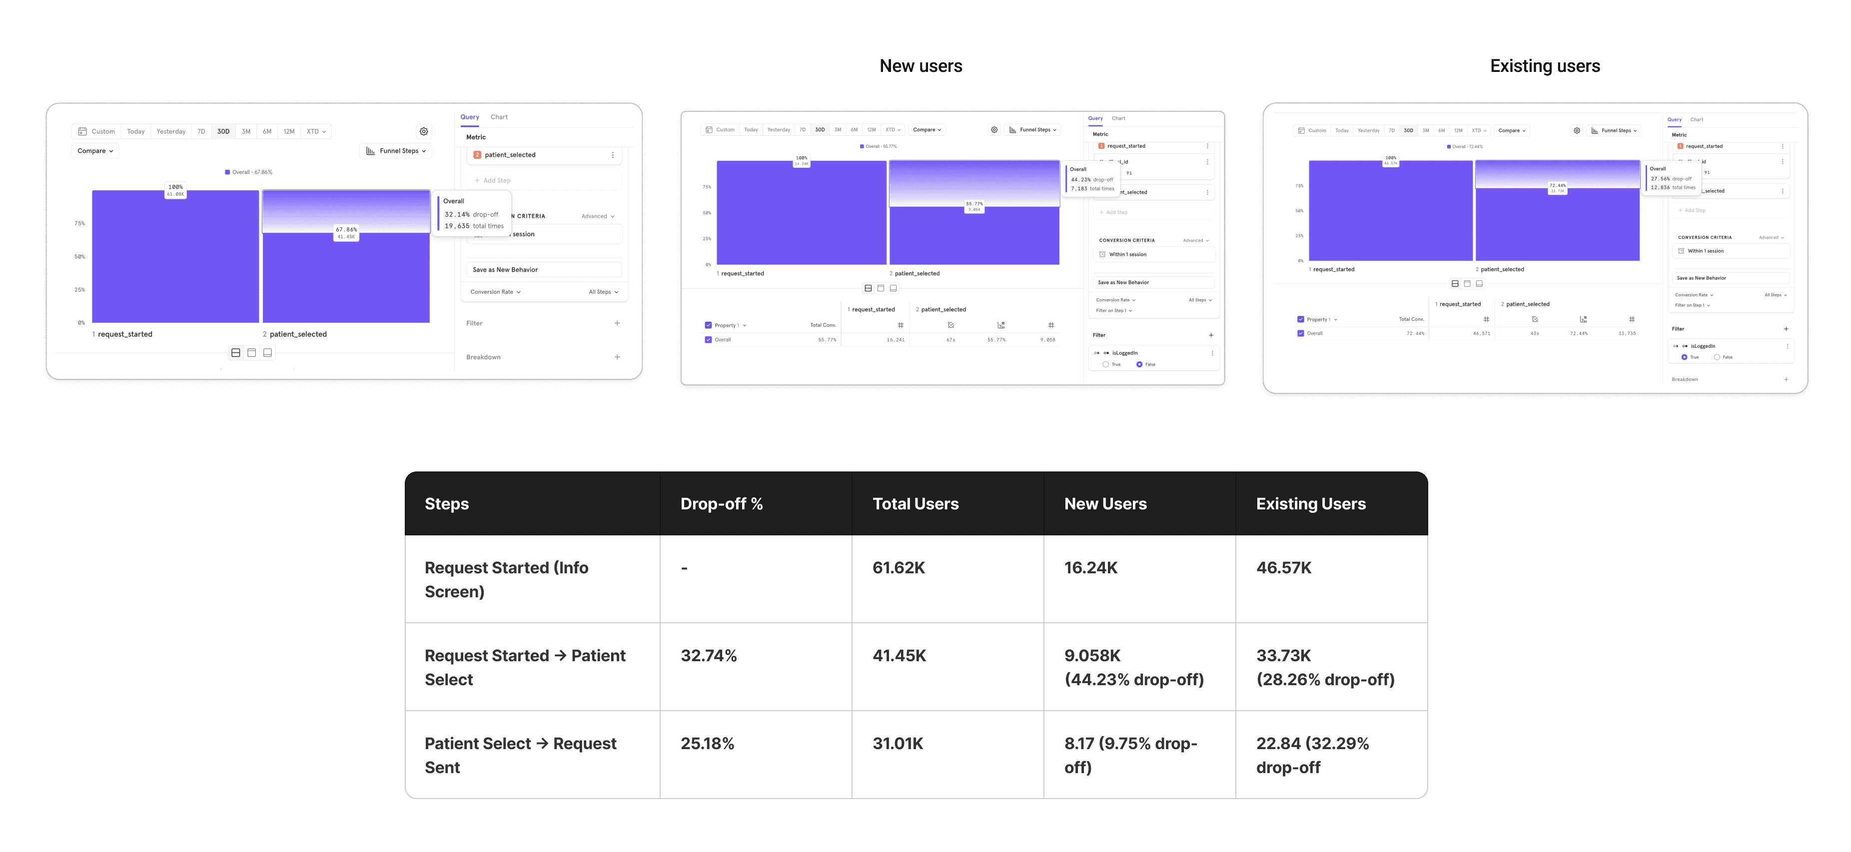Screen dimensions: 1851x852
Task: Open Funnel Steps dropdown in Existing users screenshot
Action: pyautogui.click(x=1614, y=131)
